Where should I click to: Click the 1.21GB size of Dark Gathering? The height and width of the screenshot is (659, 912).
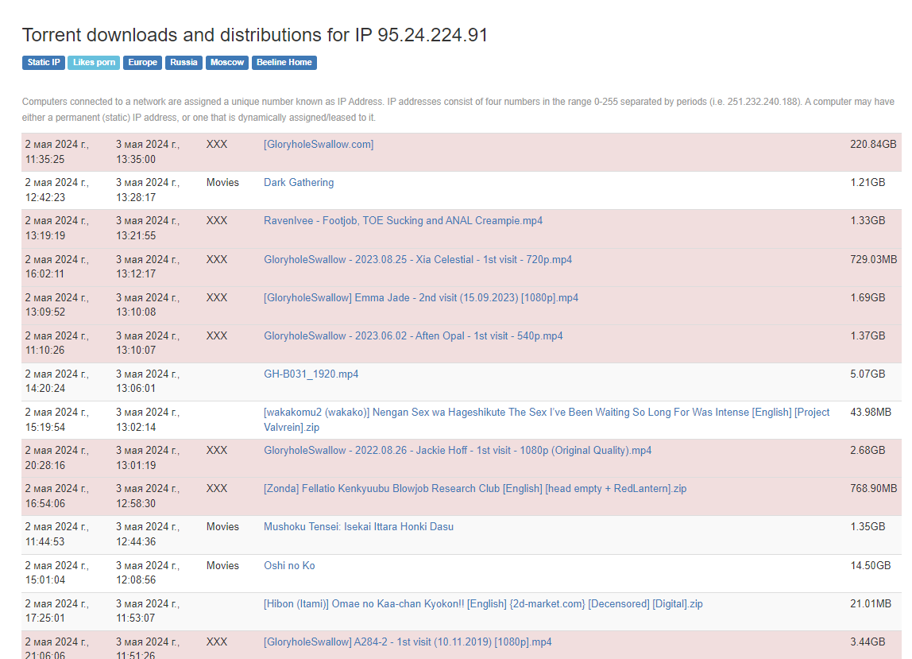point(868,183)
